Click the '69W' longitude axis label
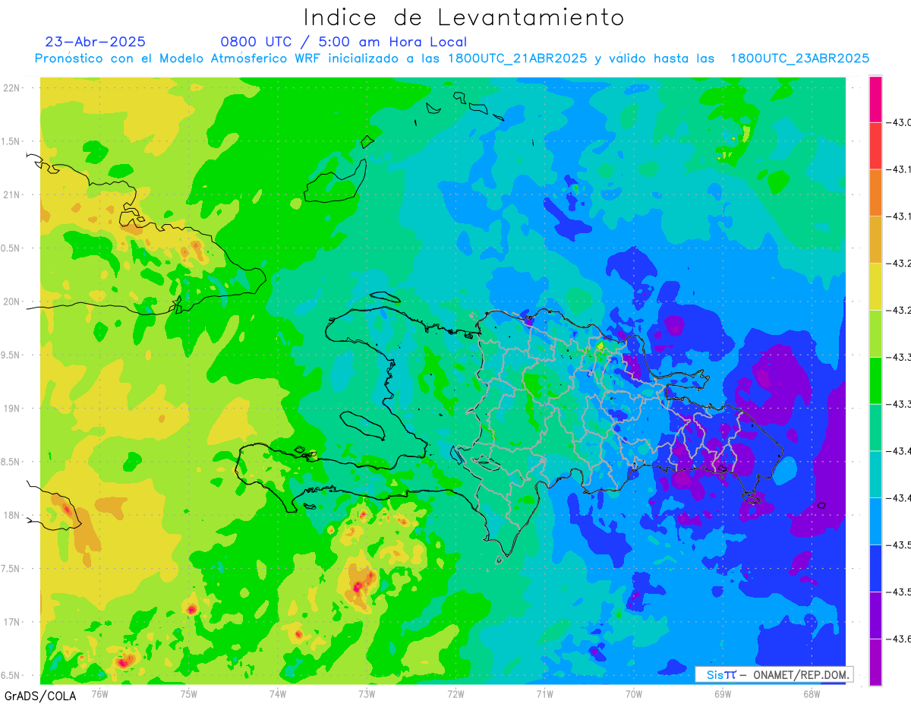The height and width of the screenshot is (704, 911). pyautogui.click(x=723, y=693)
